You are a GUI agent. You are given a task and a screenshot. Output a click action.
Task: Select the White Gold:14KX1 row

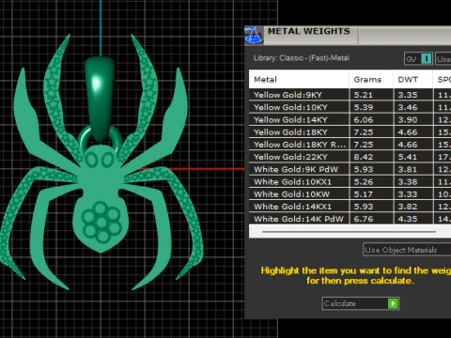coord(350,207)
